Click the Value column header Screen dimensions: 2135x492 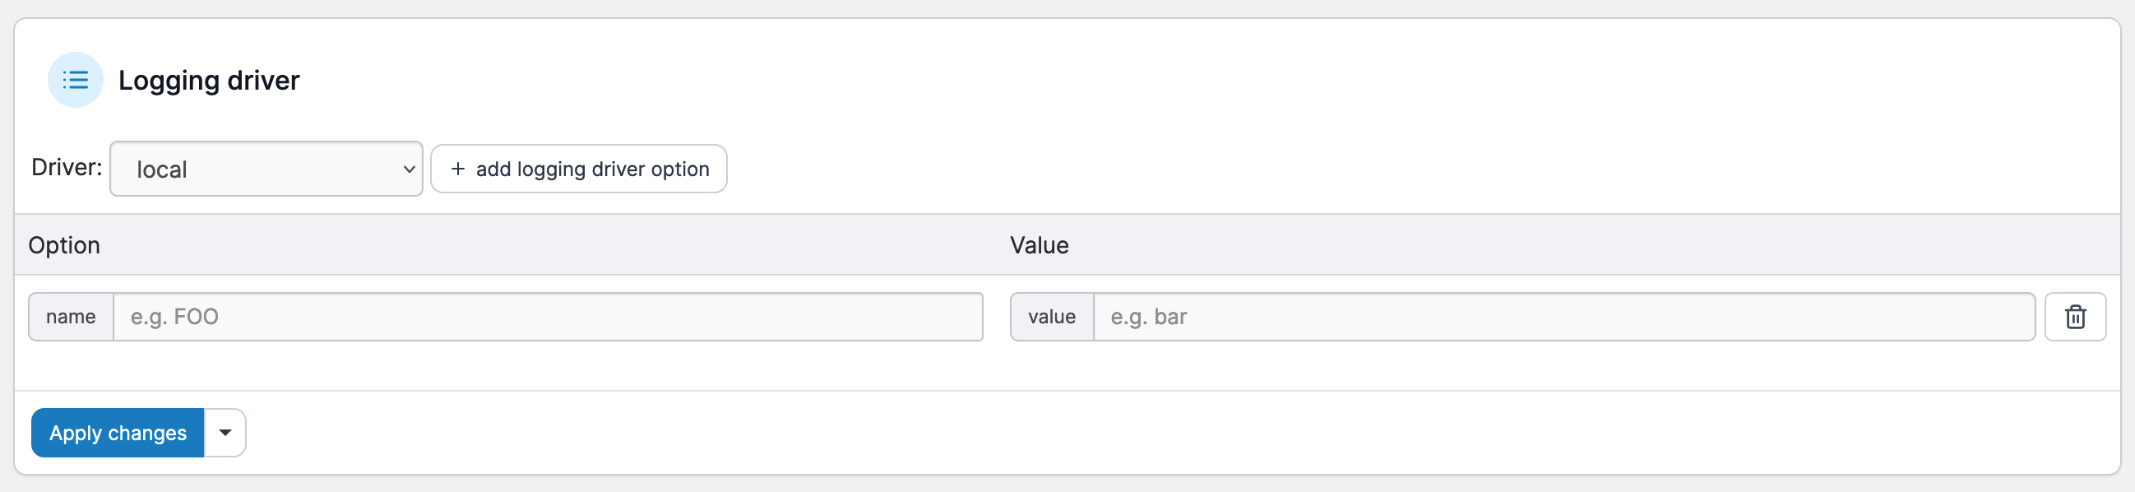1040,245
